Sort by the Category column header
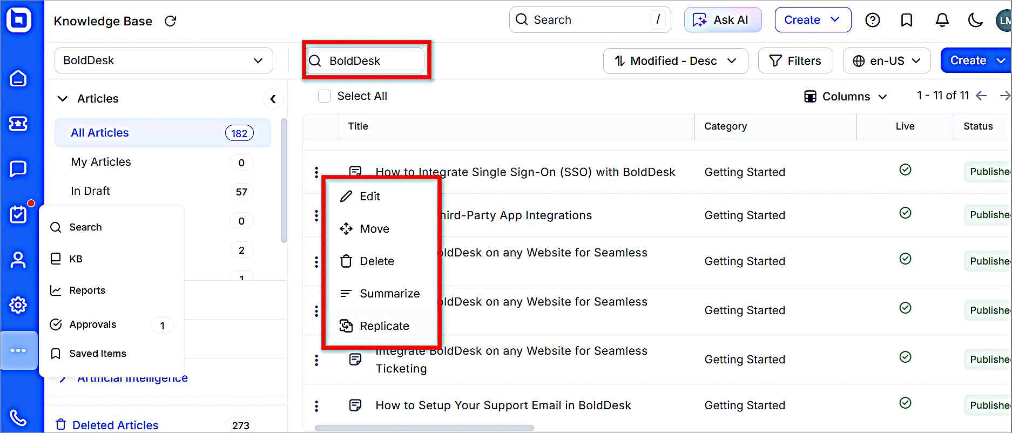Screen dimensions: 1012x433 (726, 126)
